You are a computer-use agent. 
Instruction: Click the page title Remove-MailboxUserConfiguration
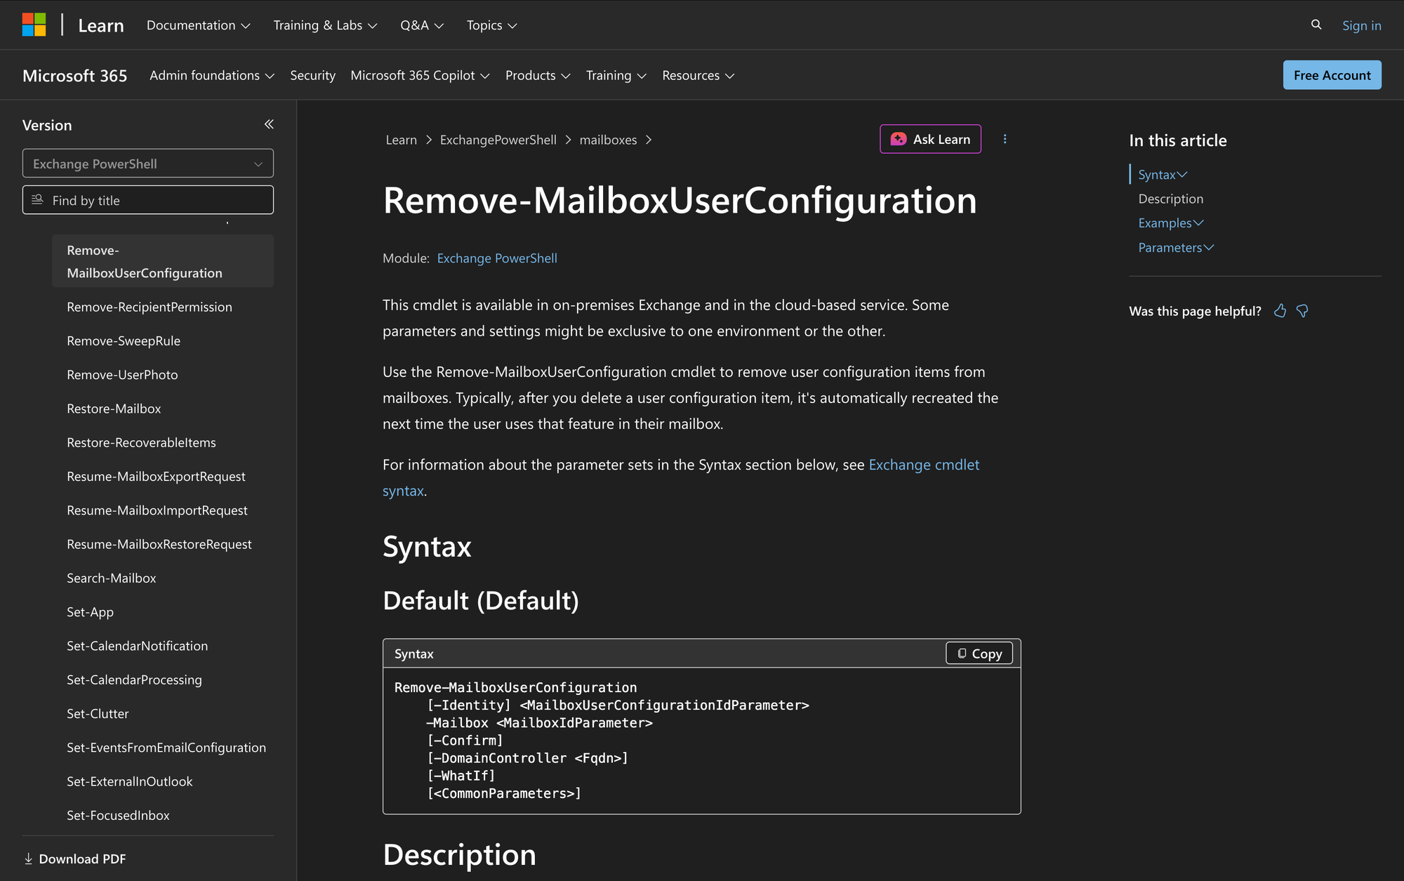(x=680, y=201)
